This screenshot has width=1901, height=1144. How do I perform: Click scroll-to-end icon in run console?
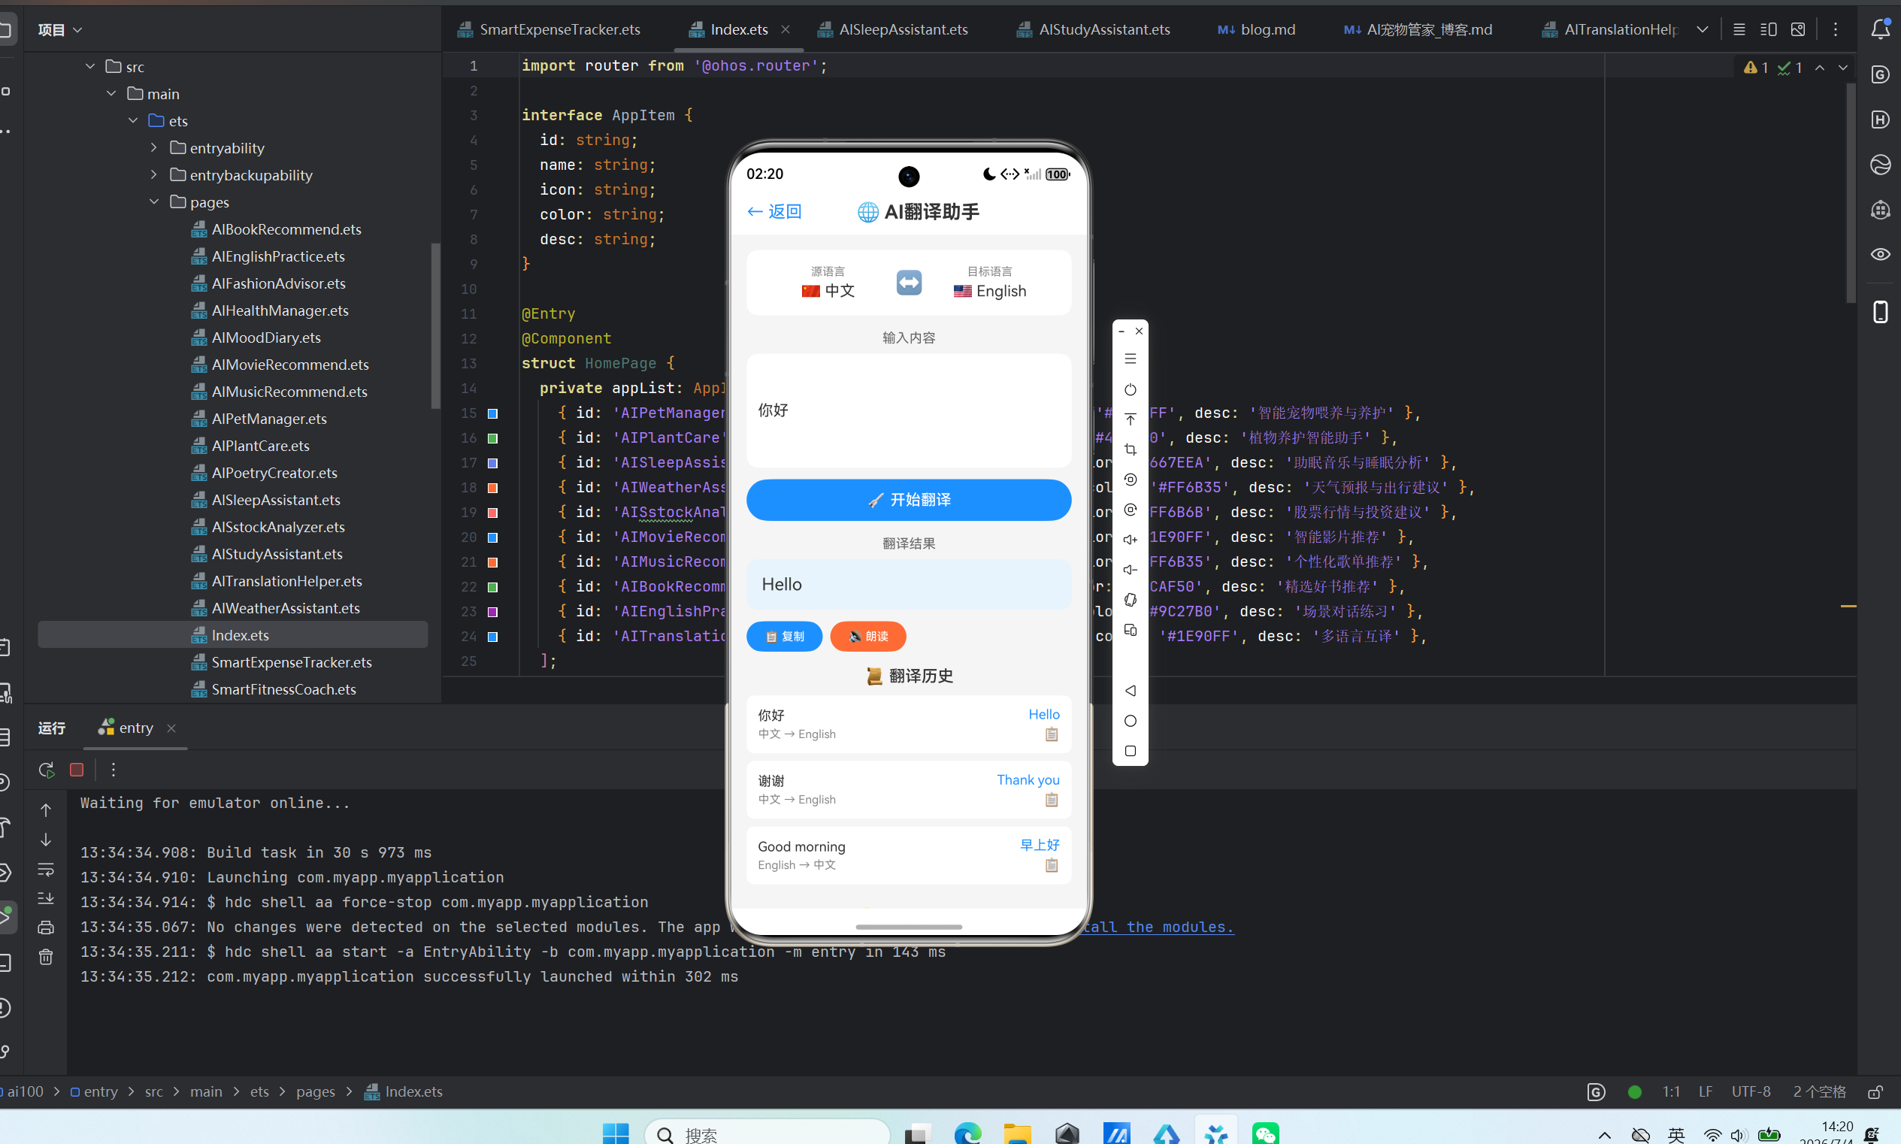coord(47,898)
